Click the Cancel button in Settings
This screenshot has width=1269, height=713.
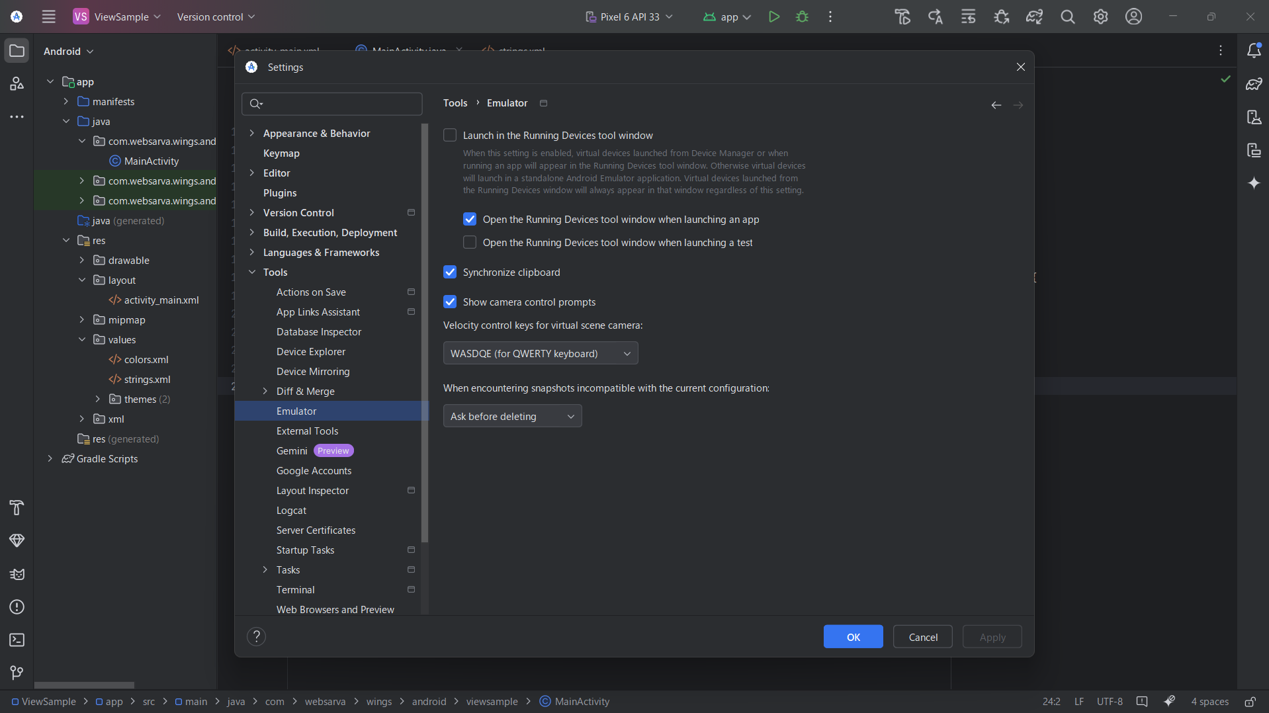(923, 637)
